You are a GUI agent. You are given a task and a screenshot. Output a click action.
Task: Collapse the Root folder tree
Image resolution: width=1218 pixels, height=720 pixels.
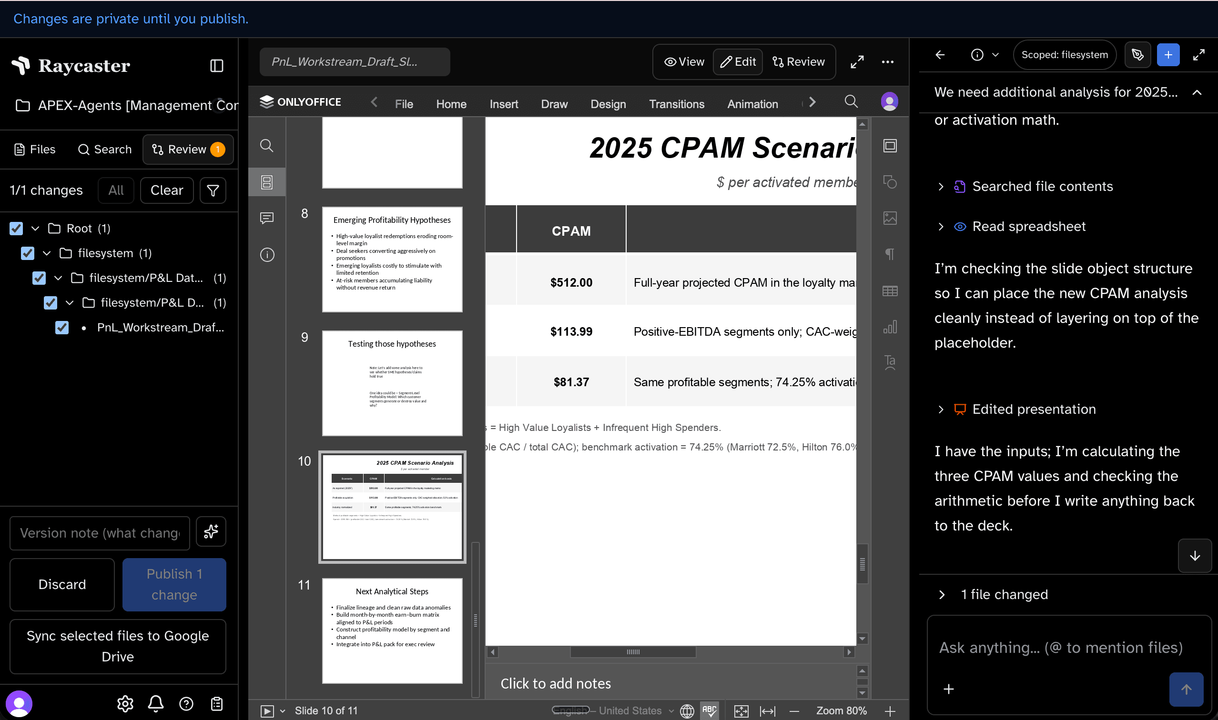click(x=35, y=228)
